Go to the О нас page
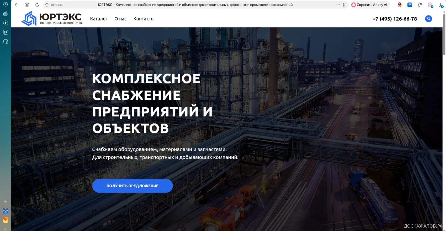The height and width of the screenshot is (231, 446). tap(120, 19)
